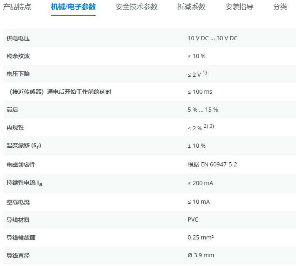Open the 安装指导 tab
Viewport: 296px width, 266px height.
(x=239, y=7)
